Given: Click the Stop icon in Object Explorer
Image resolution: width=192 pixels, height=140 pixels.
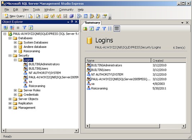Looking at the screenshot, I should pos(18,28).
